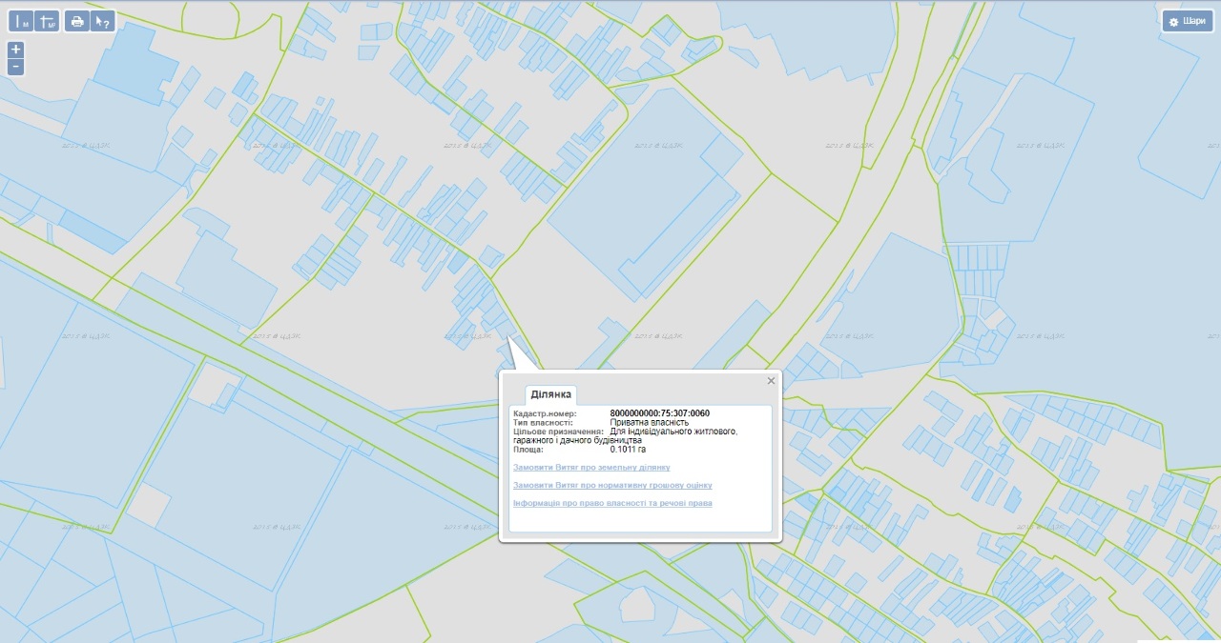The width and height of the screenshot is (1221, 643).
Task: Zoom in with the plus button
Action: click(16, 50)
